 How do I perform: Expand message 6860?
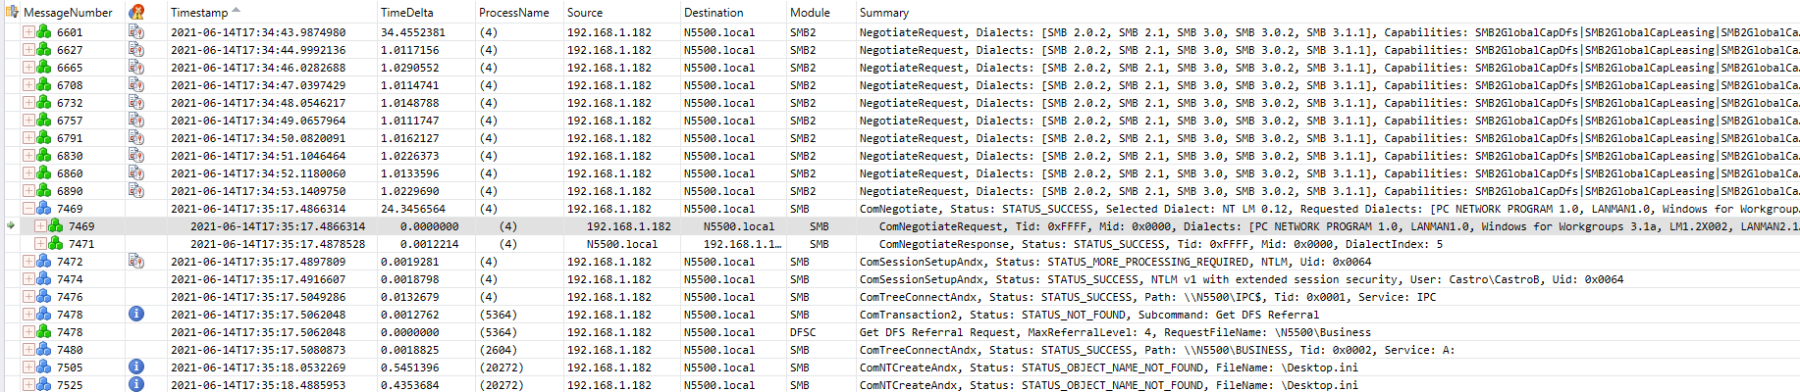coord(28,173)
